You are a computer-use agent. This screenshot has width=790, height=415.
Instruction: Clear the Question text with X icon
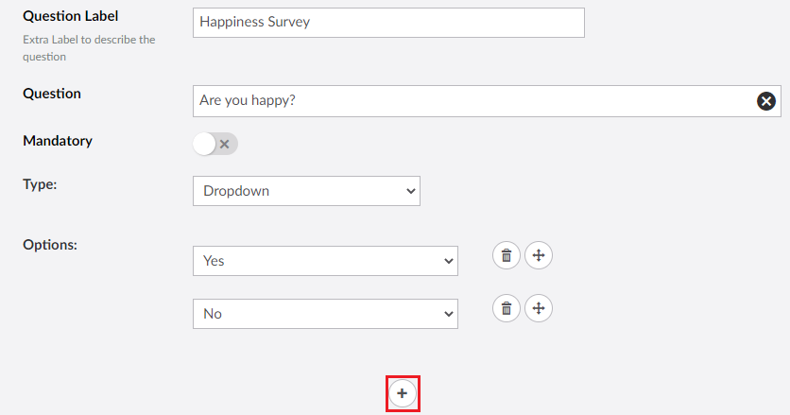766,101
